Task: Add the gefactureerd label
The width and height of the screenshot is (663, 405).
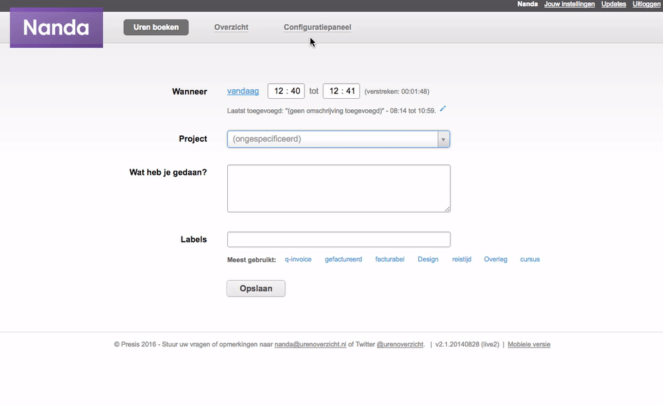Action: 343,259
